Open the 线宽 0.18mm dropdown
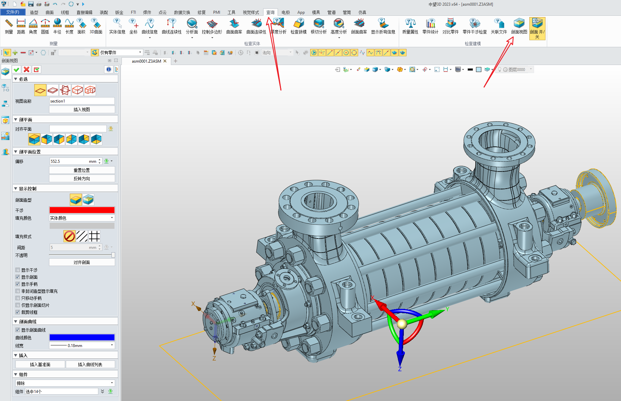Screen dimensions: 621x401 (x=82, y=345)
